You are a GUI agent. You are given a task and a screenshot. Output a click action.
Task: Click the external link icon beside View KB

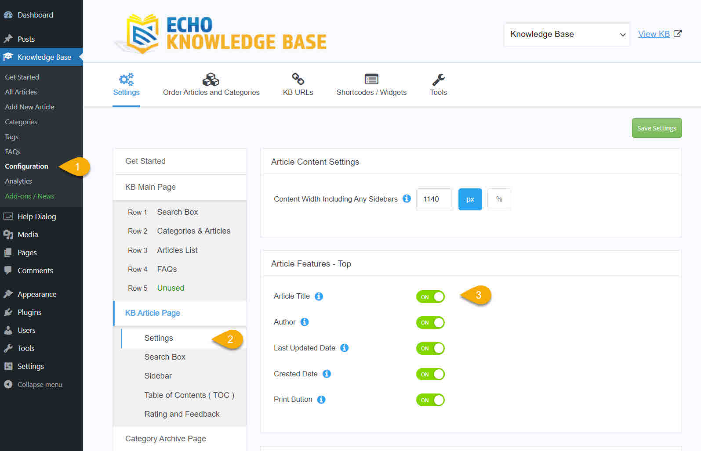(x=678, y=33)
